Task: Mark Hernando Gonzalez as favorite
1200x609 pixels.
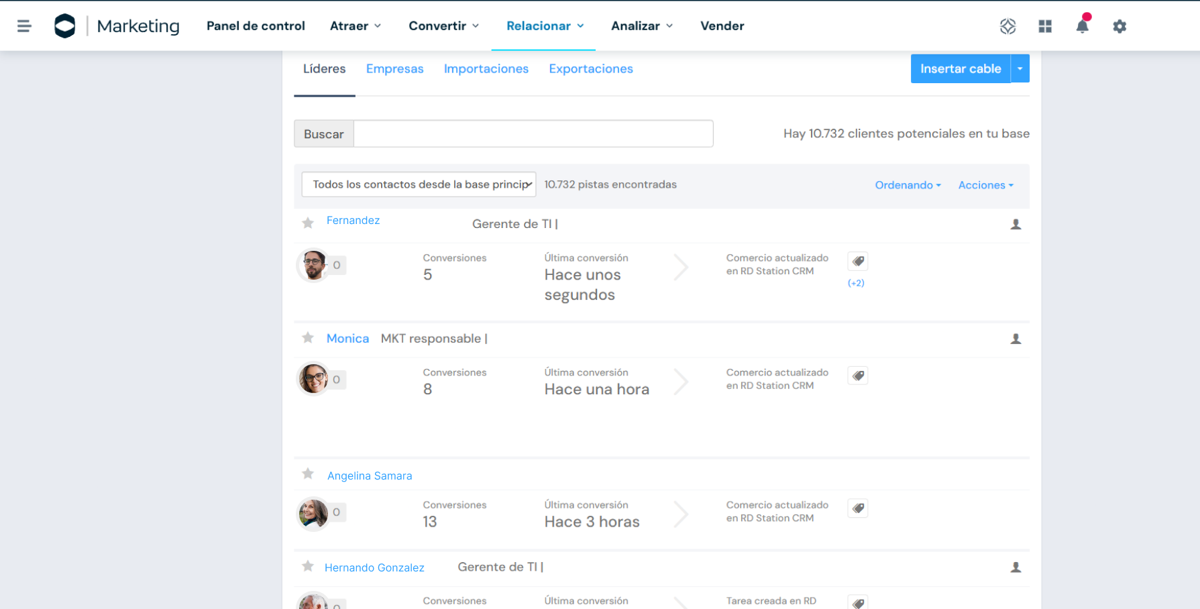Action: [308, 566]
